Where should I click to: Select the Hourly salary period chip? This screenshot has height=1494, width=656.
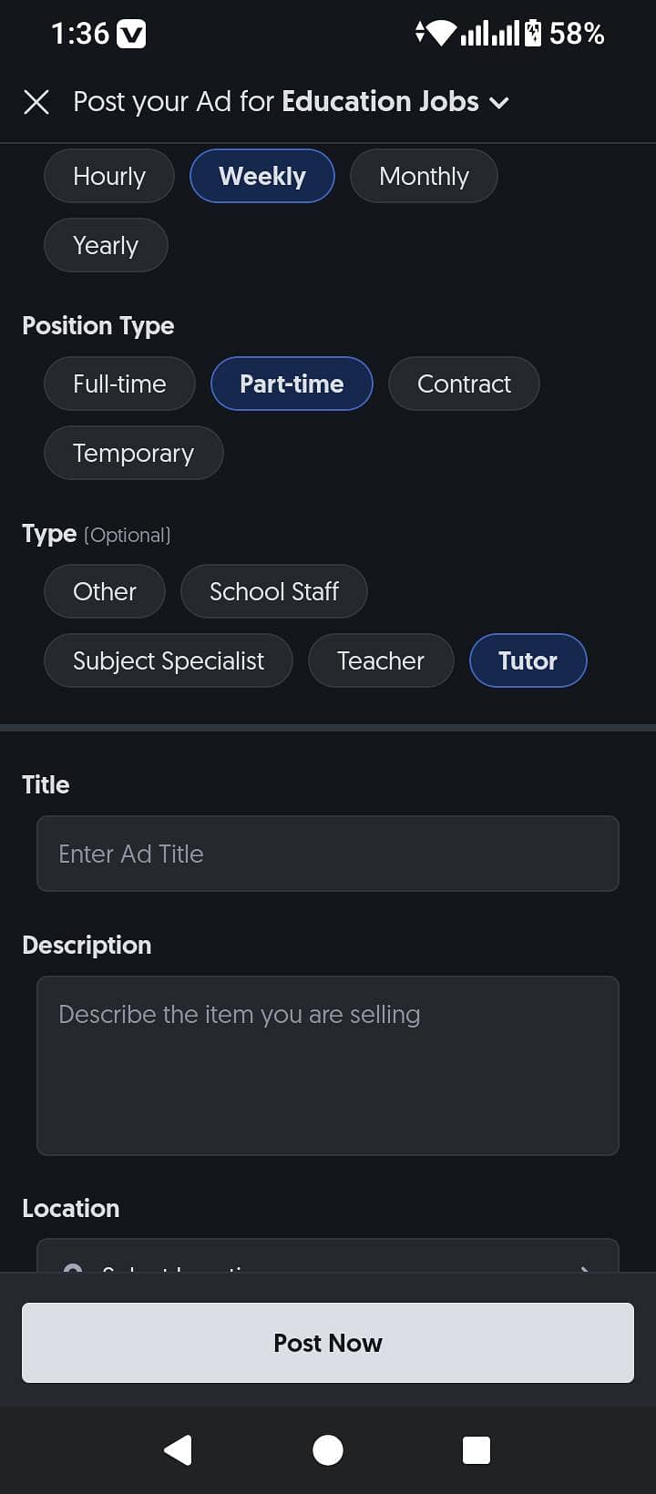(109, 176)
